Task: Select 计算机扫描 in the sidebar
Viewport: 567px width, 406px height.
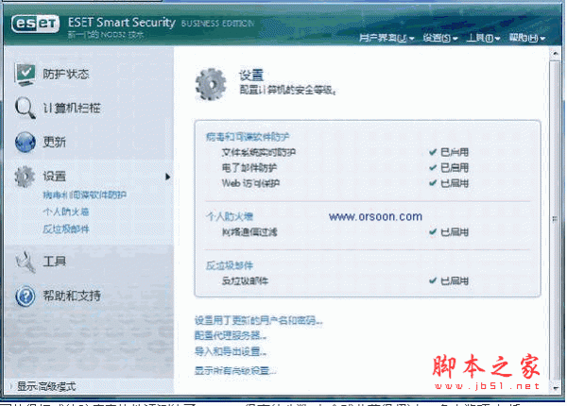Action: click(72, 108)
